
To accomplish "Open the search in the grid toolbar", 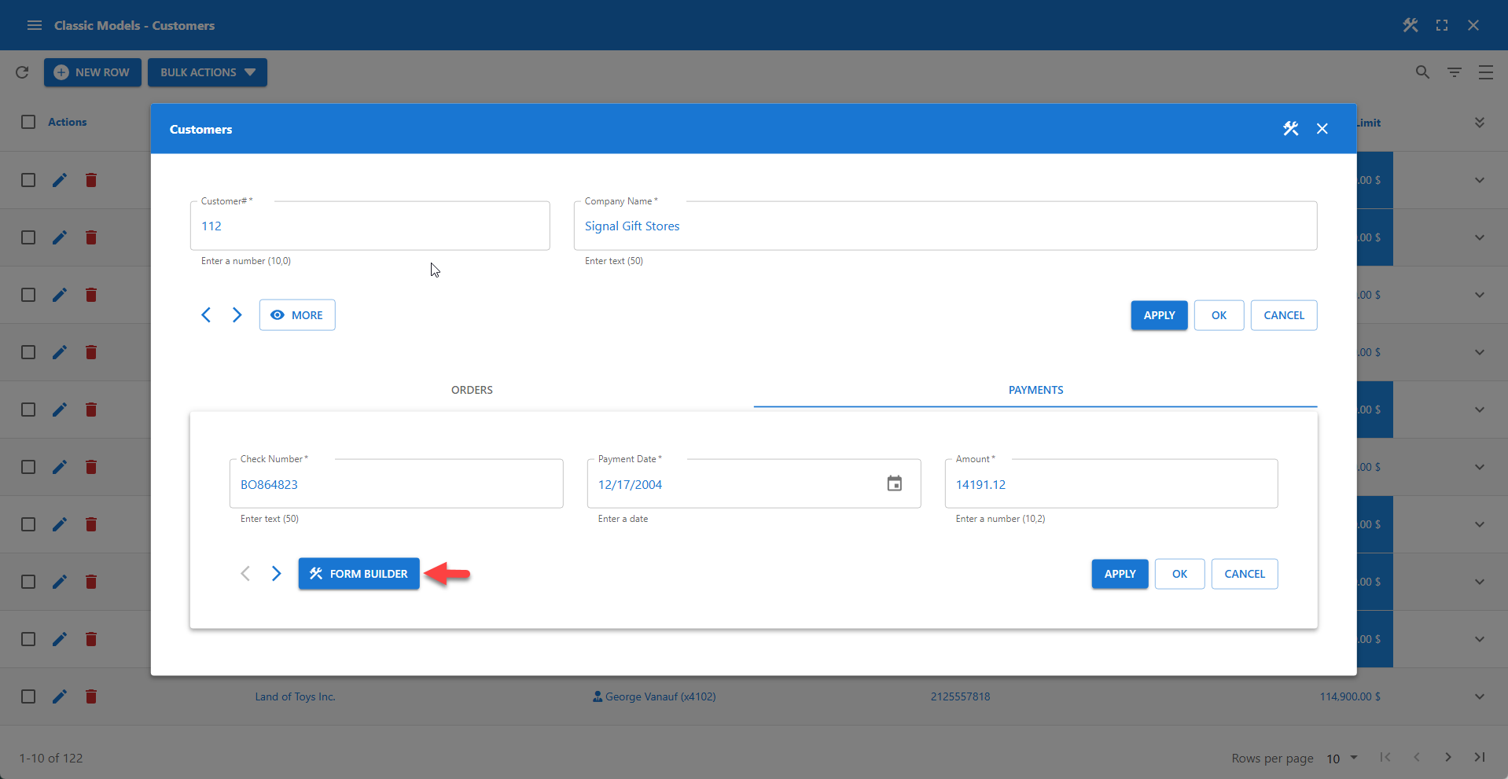I will coord(1422,72).
